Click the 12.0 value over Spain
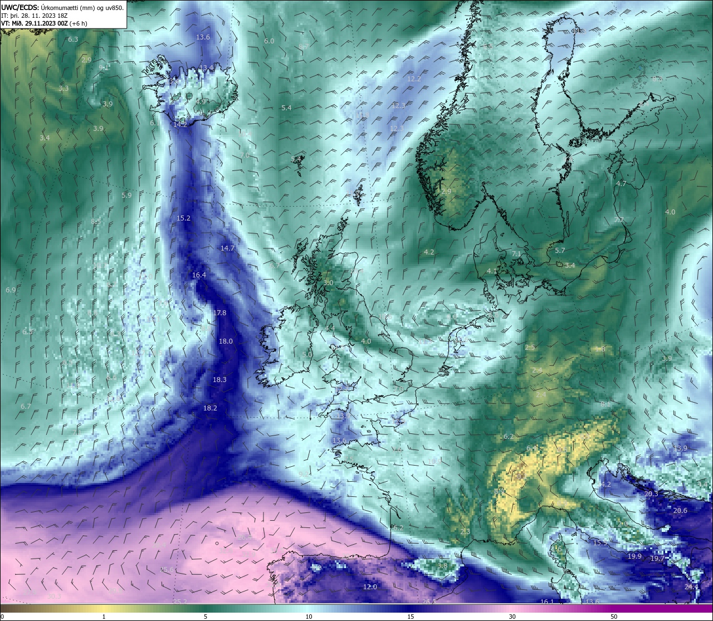 pos(370,587)
